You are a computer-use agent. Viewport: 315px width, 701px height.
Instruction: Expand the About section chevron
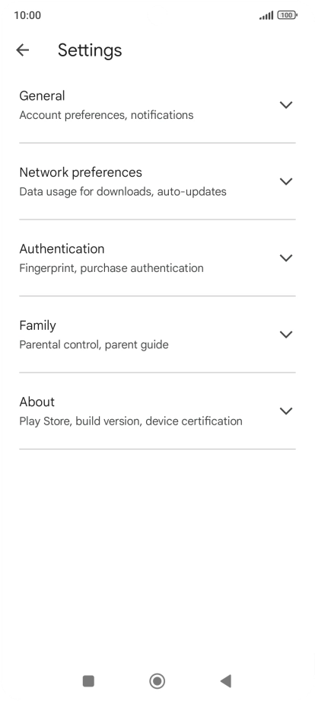click(285, 411)
